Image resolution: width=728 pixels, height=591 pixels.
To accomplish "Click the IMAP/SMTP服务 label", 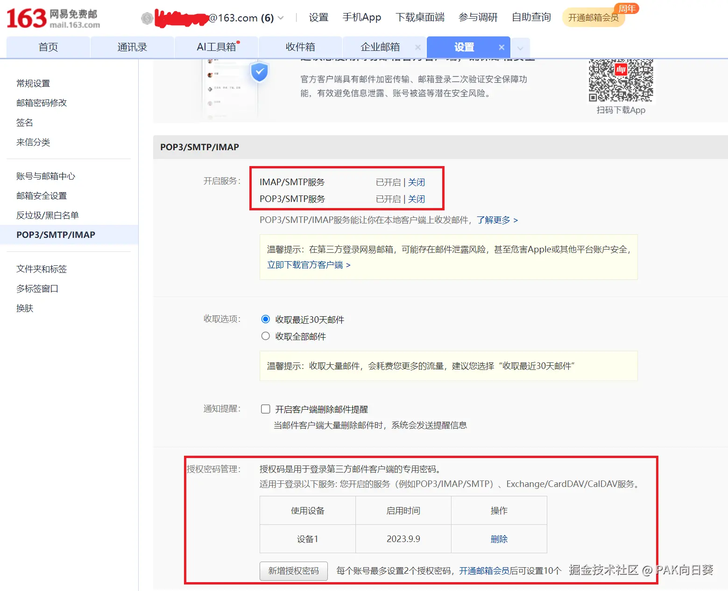I will coord(292,182).
